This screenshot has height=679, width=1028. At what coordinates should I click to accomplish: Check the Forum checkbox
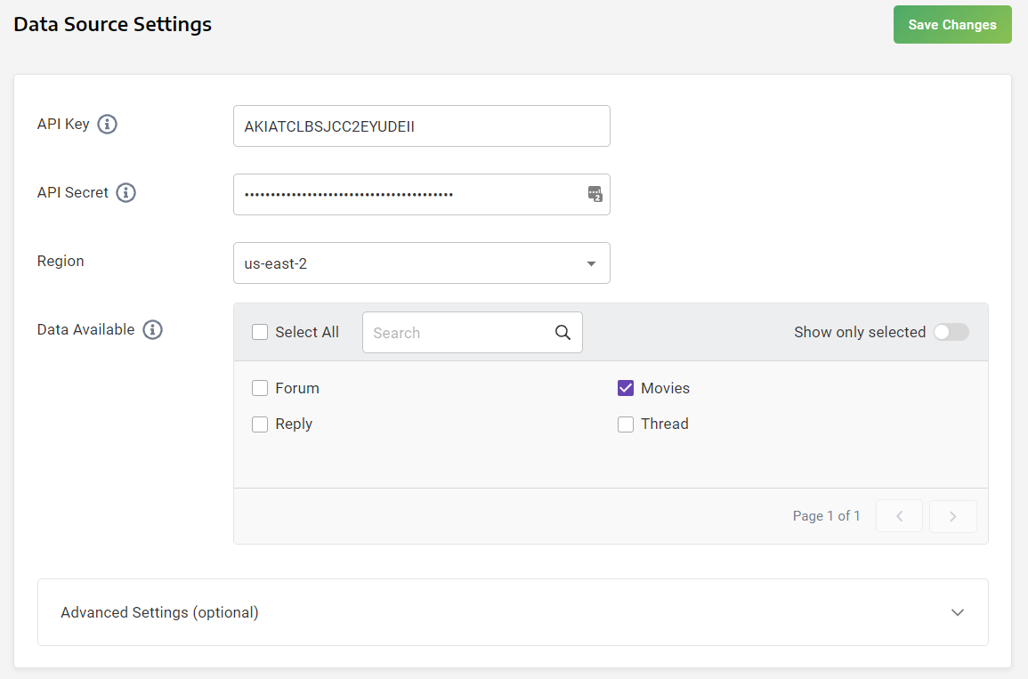coord(260,388)
